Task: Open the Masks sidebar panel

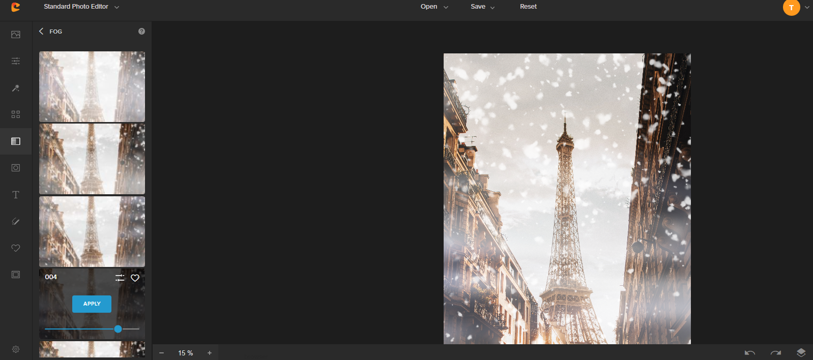Action: pyautogui.click(x=16, y=168)
